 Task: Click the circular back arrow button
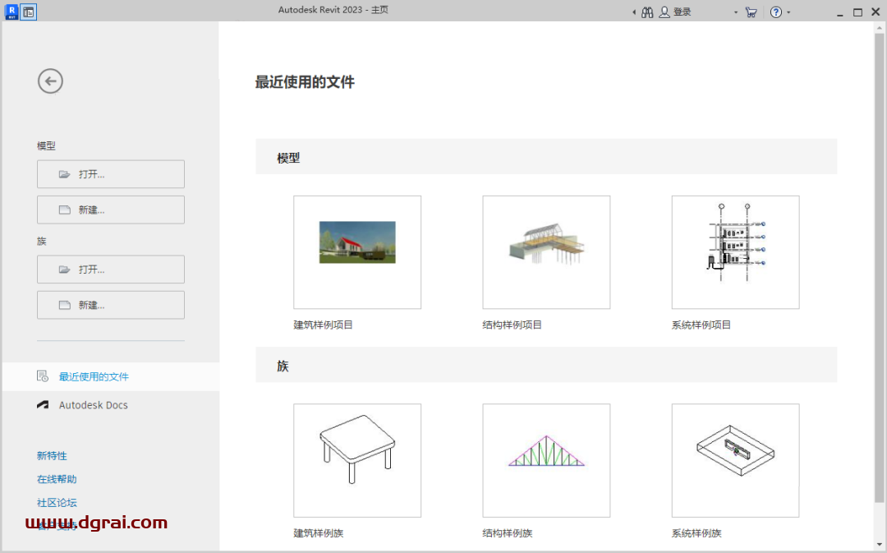point(50,81)
